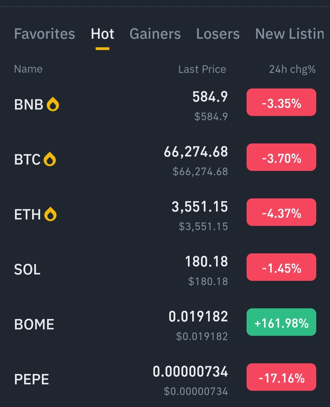The width and height of the screenshot is (330, 407).
Task: Tap the flame icon beside BTC
Action: [x=50, y=159]
